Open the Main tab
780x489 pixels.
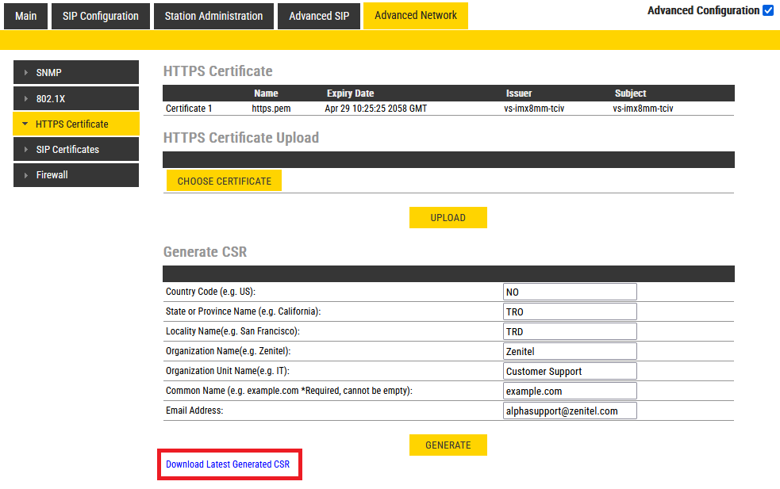click(x=26, y=16)
